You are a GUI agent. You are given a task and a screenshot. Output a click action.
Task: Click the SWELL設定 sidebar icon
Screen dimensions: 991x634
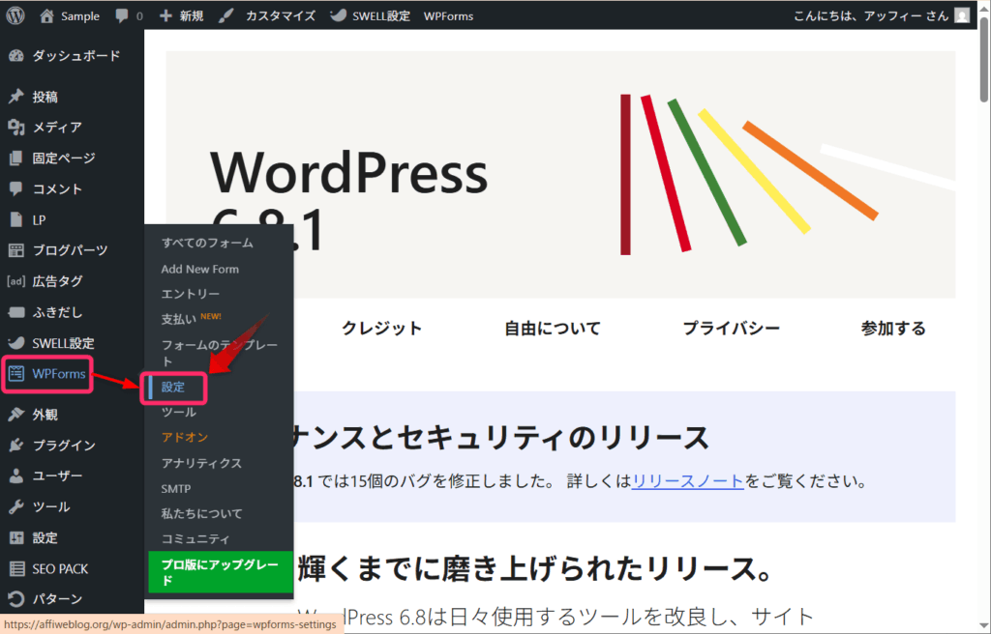click(x=16, y=343)
